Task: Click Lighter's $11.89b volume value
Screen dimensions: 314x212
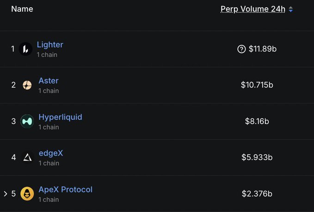Action: pyautogui.click(x=262, y=49)
